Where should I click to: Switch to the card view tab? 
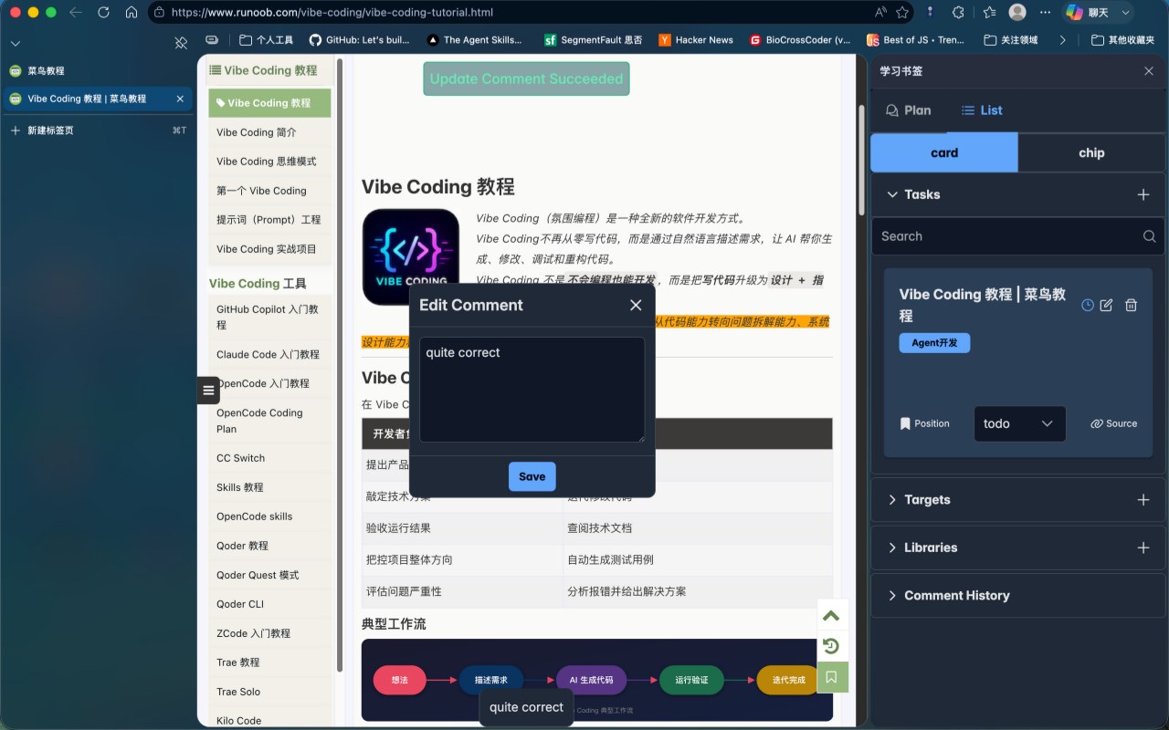(x=944, y=152)
